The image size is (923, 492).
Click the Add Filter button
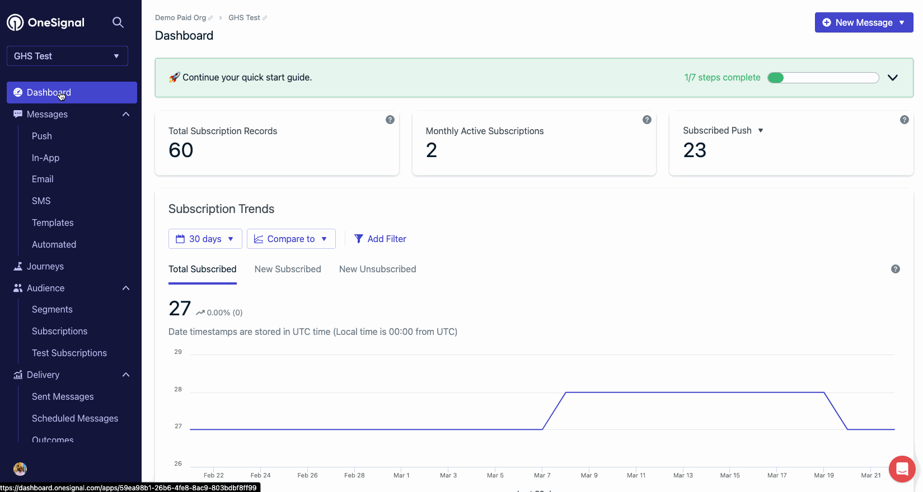[381, 239]
